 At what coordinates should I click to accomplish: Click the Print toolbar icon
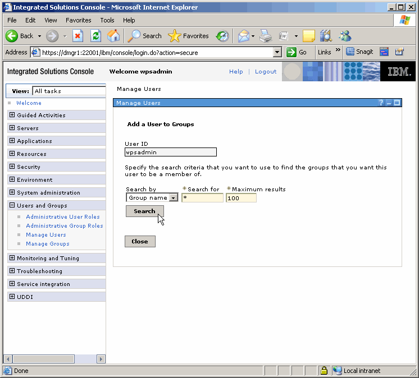coord(266,36)
